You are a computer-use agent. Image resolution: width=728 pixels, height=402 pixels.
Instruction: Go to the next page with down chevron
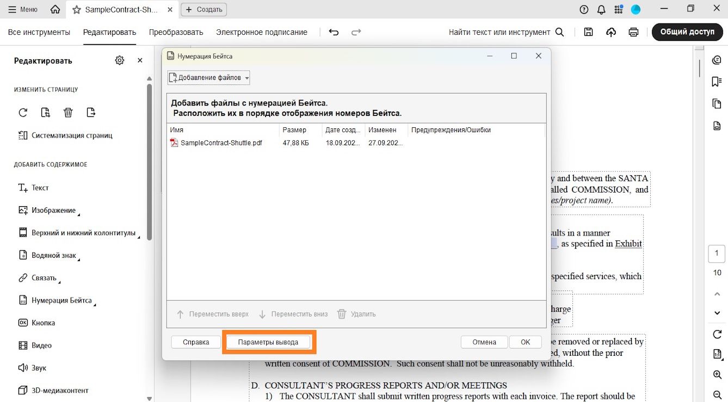click(x=717, y=313)
